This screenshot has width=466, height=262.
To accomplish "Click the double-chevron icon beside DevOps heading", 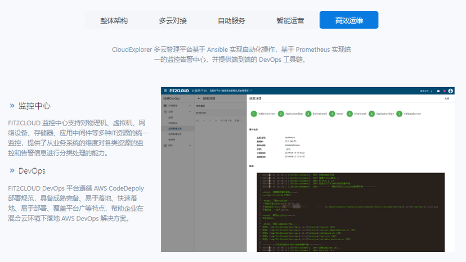I will [12, 170].
